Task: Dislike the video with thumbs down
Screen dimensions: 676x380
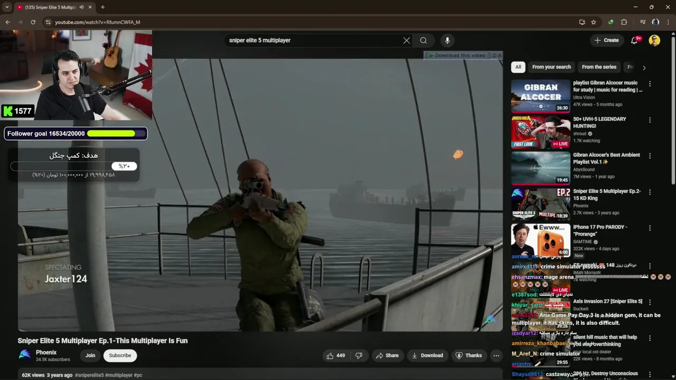Action: pyautogui.click(x=359, y=356)
